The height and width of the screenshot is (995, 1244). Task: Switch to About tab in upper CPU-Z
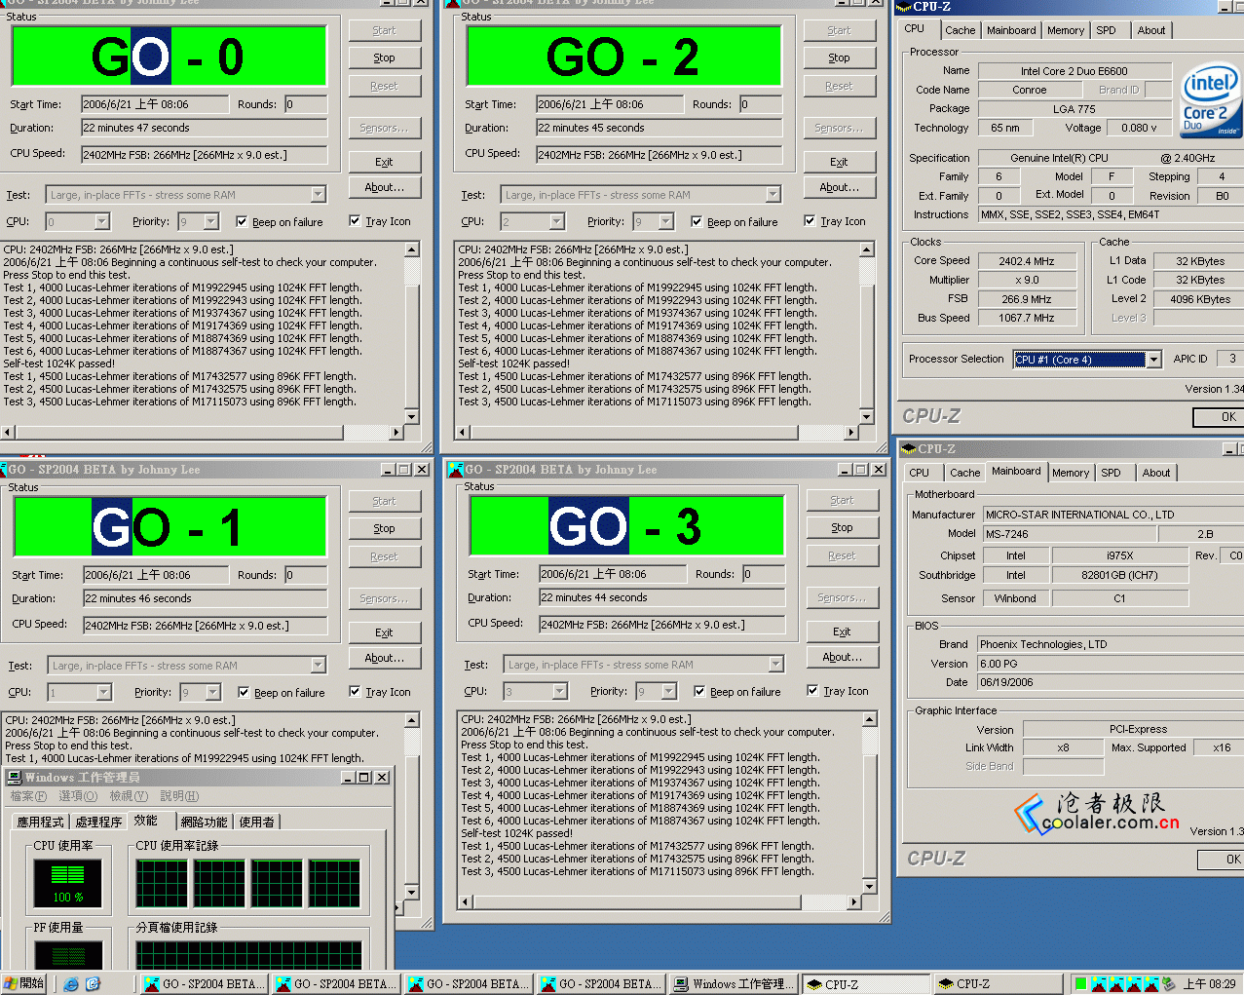point(1151,31)
